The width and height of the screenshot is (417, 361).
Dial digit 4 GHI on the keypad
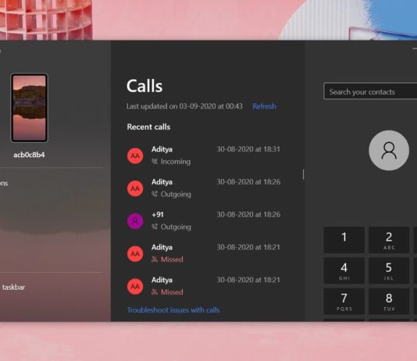coord(344,270)
